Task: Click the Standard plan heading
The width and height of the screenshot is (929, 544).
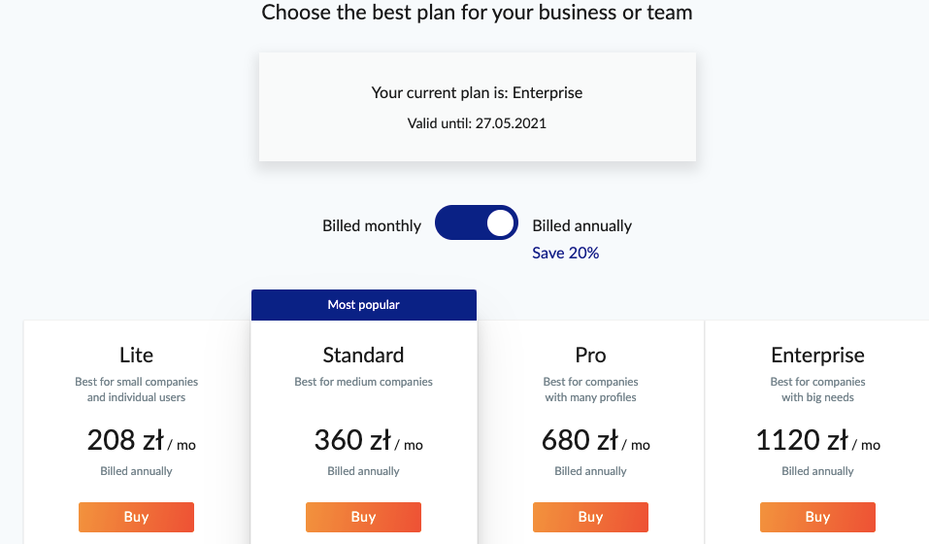Action: 363,355
